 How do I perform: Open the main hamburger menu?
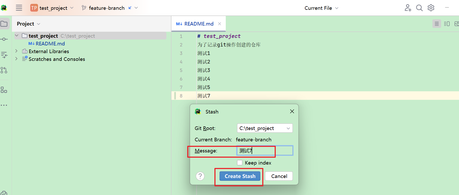point(19,8)
